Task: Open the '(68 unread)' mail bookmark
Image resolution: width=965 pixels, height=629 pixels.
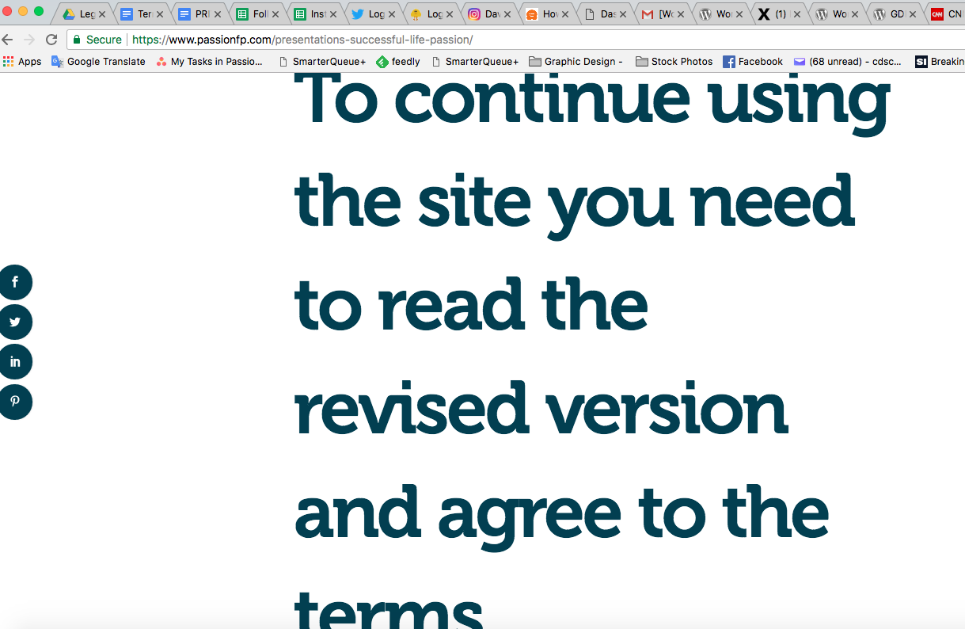Action: point(847,62)
